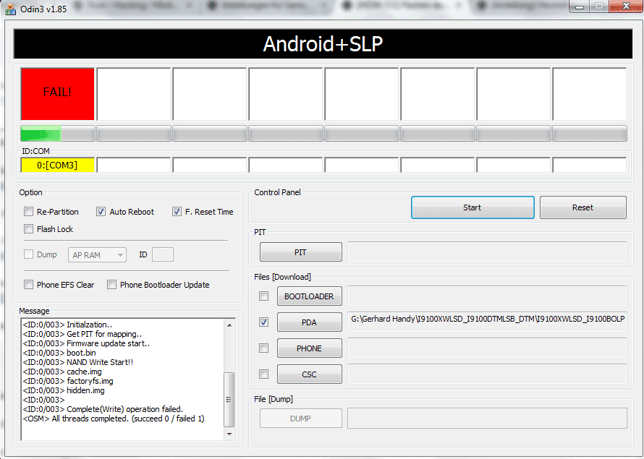The image size is (644, 459).
Task: Tick the CSC file checkbox
Action: (x=263, y=374)
